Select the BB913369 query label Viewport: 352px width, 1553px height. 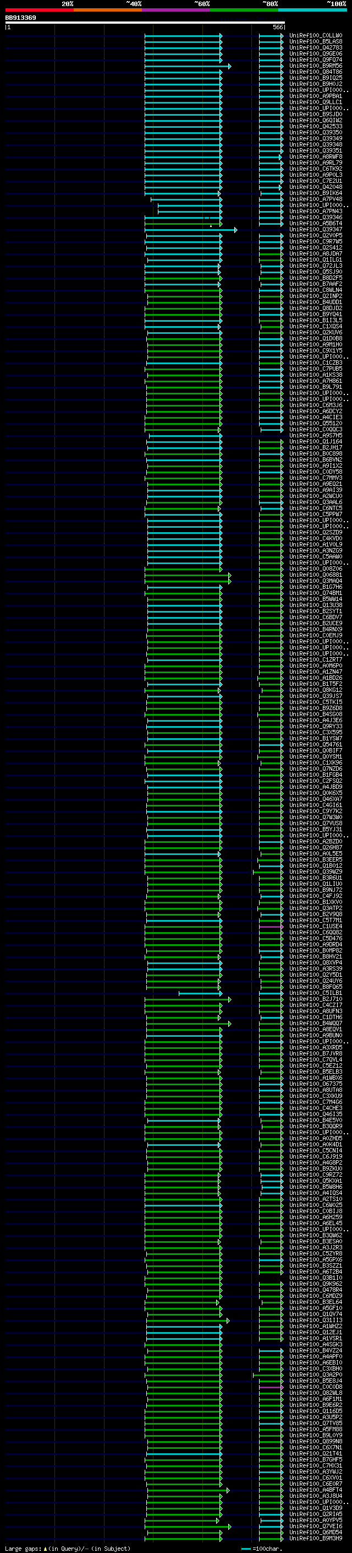(x=20, y=18)
